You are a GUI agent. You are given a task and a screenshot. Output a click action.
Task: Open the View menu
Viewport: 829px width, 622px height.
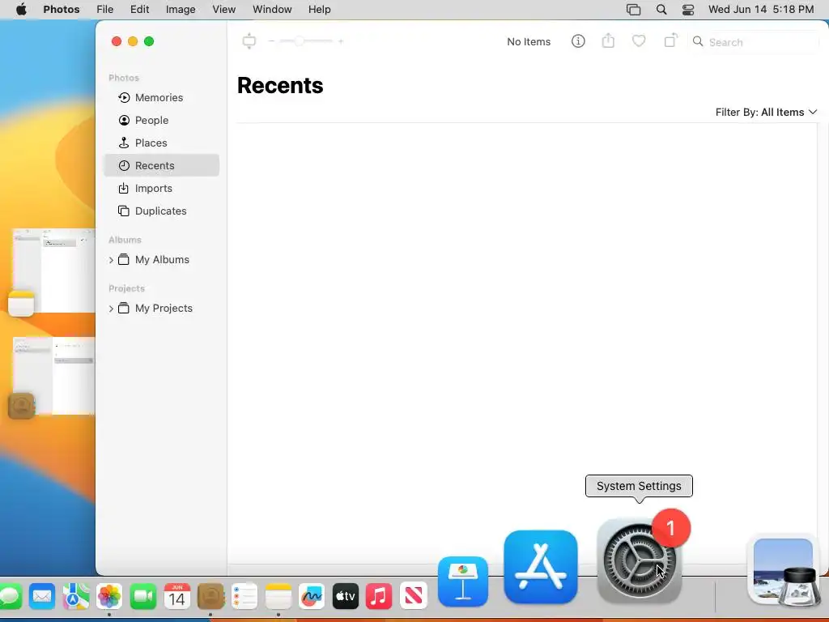[x=223, y=9]
